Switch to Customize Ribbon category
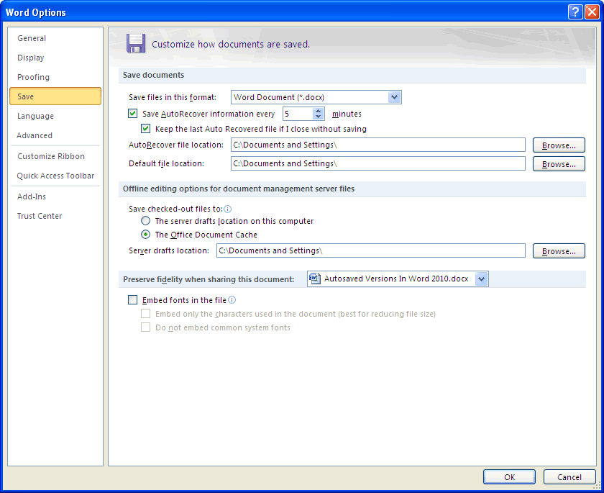The width and height of the screenshot is (604, 493). pyautogui.click(x=51, y=156)
